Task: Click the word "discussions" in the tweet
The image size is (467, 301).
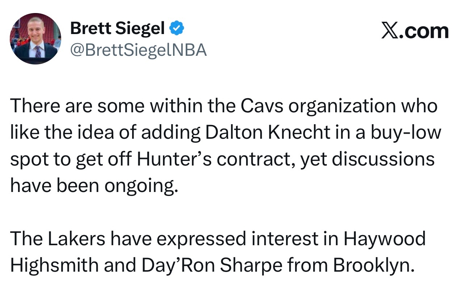Action: click(x=383, y=160)
